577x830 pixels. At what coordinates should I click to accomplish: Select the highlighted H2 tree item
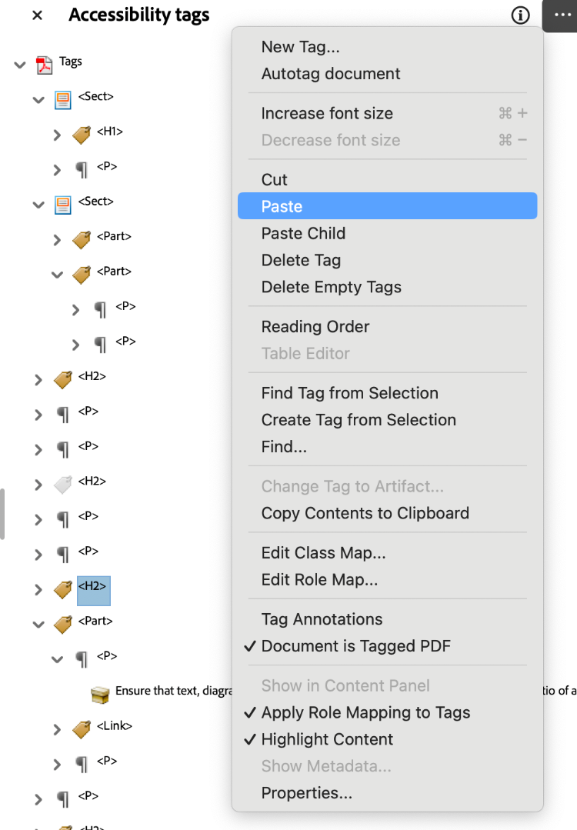tap(92, 590)
